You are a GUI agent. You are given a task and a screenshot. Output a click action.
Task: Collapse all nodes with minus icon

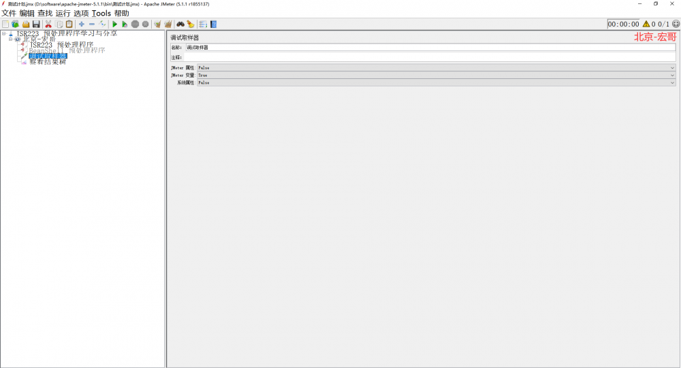92,24
